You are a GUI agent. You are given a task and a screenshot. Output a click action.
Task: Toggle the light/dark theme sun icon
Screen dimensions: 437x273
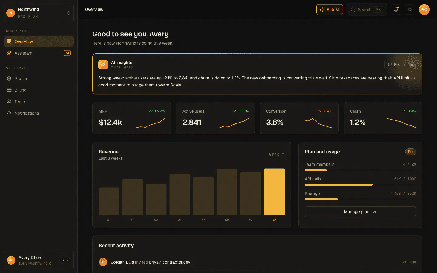[410, 10]
